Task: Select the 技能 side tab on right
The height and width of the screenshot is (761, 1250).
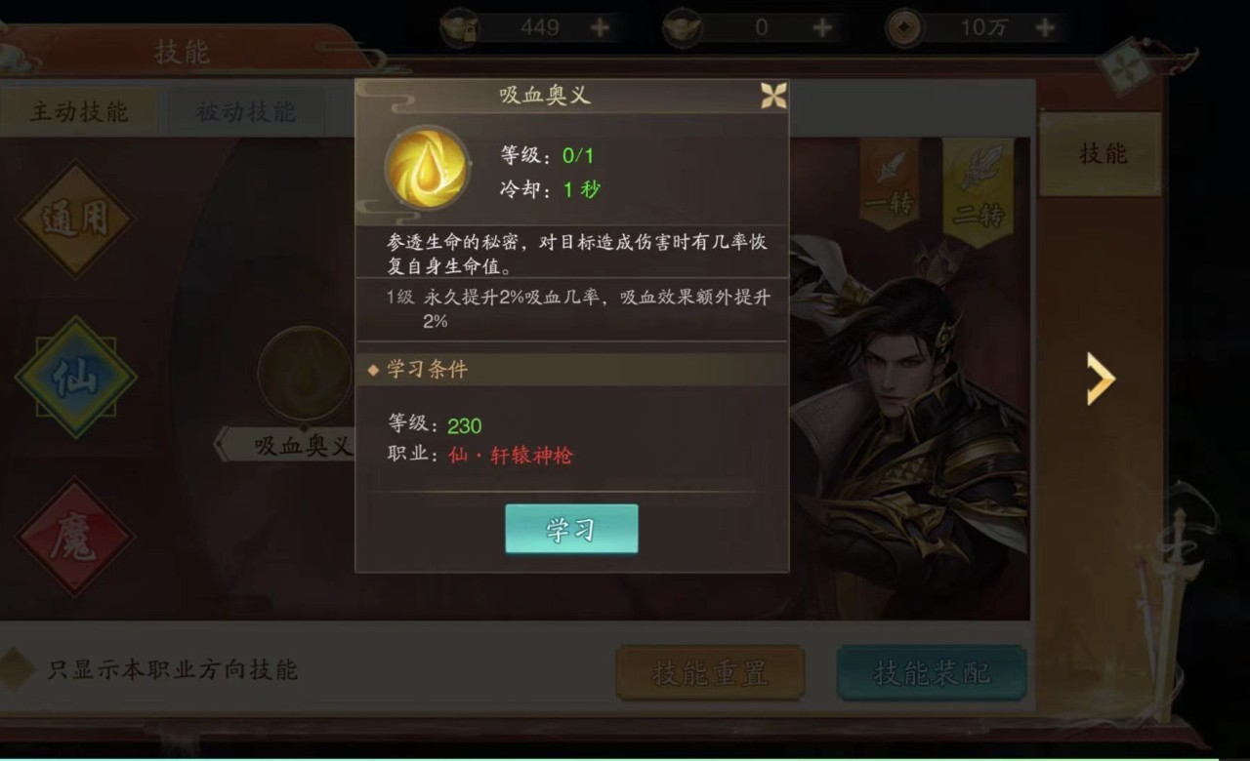Action: (1102, 153)
